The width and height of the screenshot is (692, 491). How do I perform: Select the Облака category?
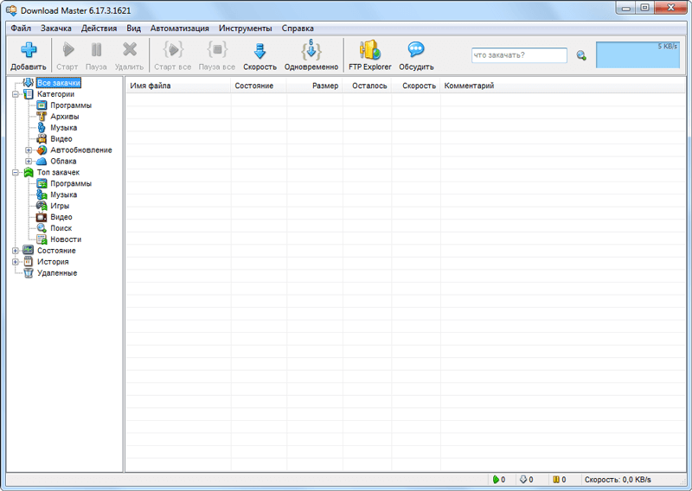(63, 161)
